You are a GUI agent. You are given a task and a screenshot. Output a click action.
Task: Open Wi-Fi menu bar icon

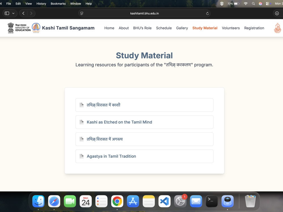click(246, 4)
